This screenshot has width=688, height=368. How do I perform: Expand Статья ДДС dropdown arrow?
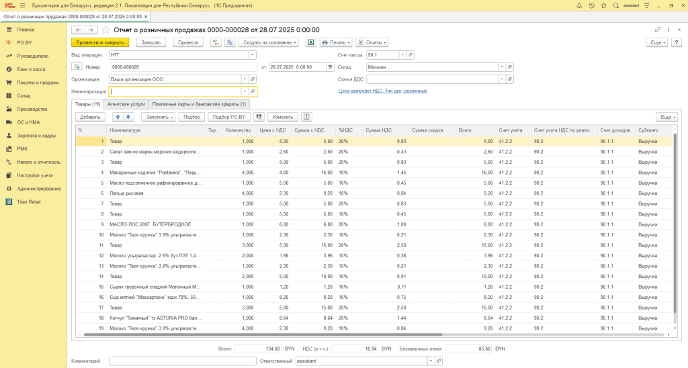click(x=502, y=79)
